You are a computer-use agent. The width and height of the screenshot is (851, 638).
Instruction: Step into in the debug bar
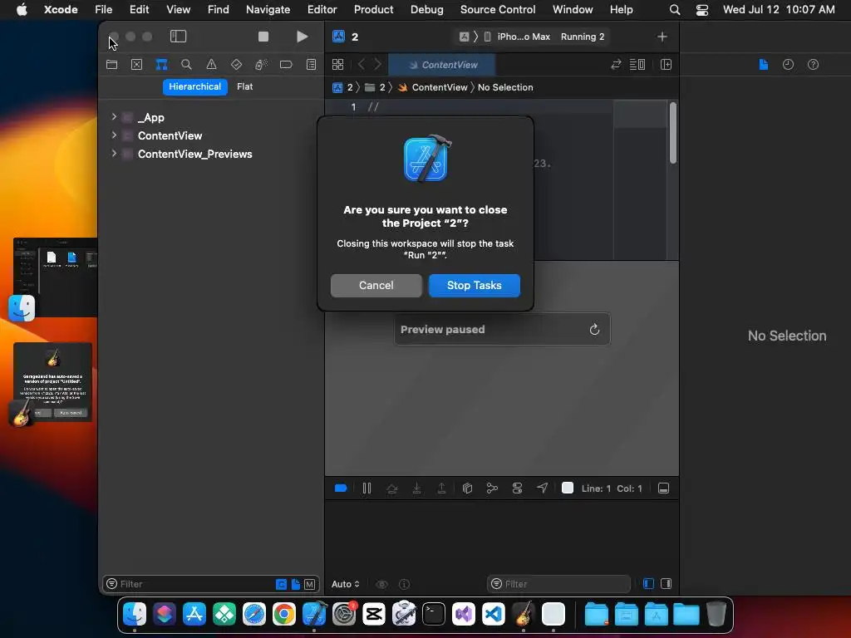point(417,488)
